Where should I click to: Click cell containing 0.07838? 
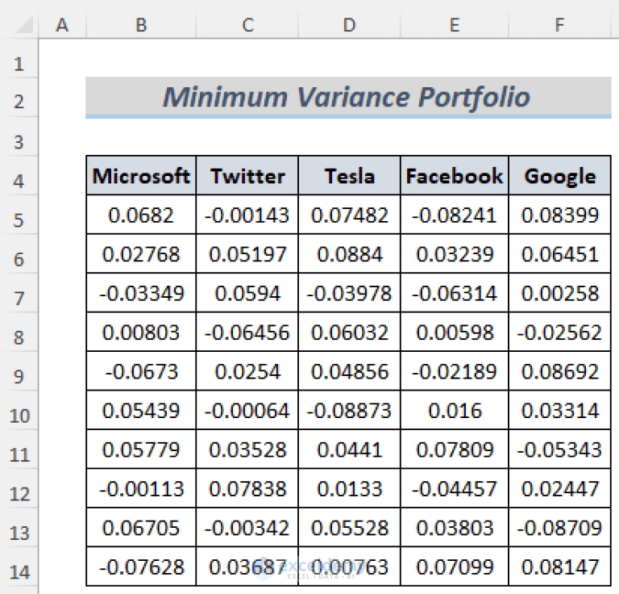(x=247, y=488)
